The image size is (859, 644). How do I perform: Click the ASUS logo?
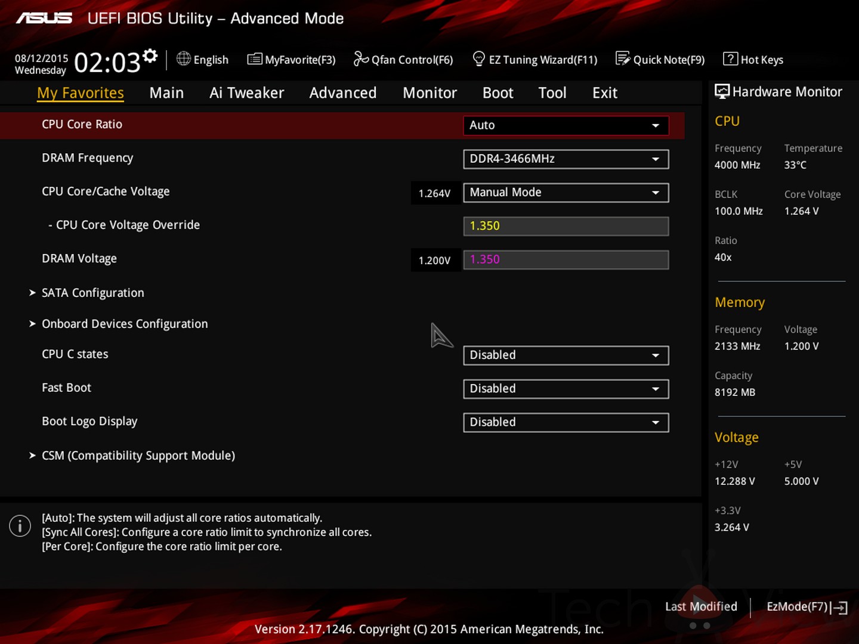tap(44, 18)
